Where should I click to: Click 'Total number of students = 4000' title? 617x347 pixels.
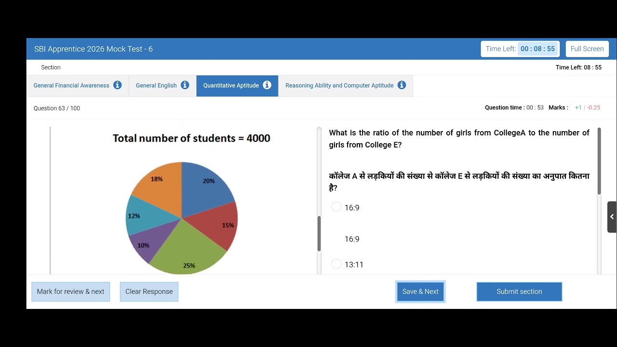point(191,138)
